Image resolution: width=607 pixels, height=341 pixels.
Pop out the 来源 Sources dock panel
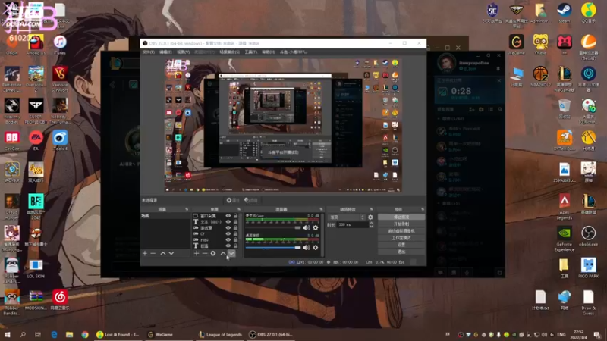click(238, 209)
